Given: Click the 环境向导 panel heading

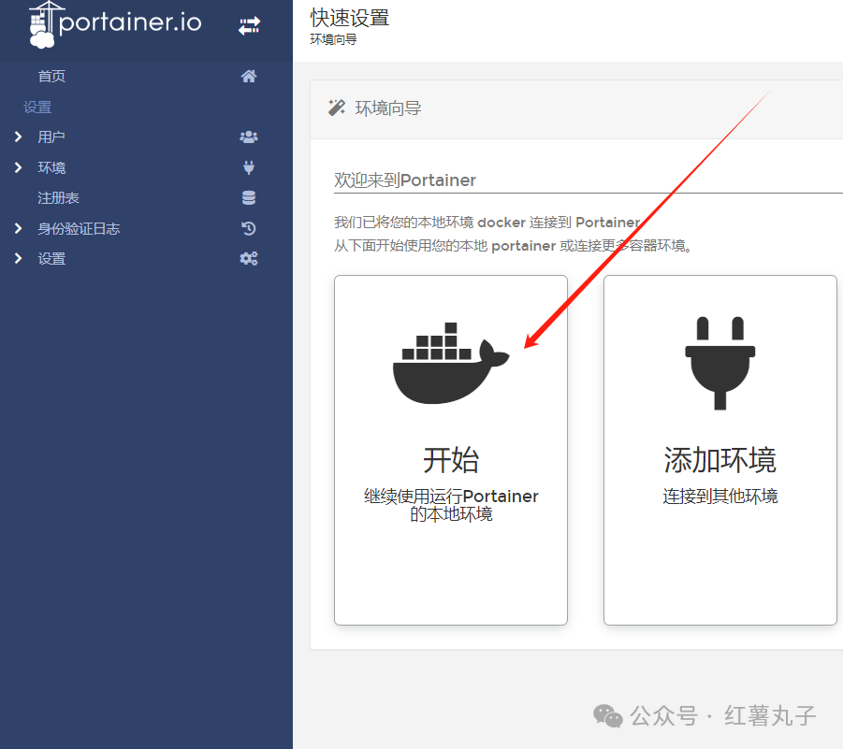Looking at the screenshot, I should (388, 108).
